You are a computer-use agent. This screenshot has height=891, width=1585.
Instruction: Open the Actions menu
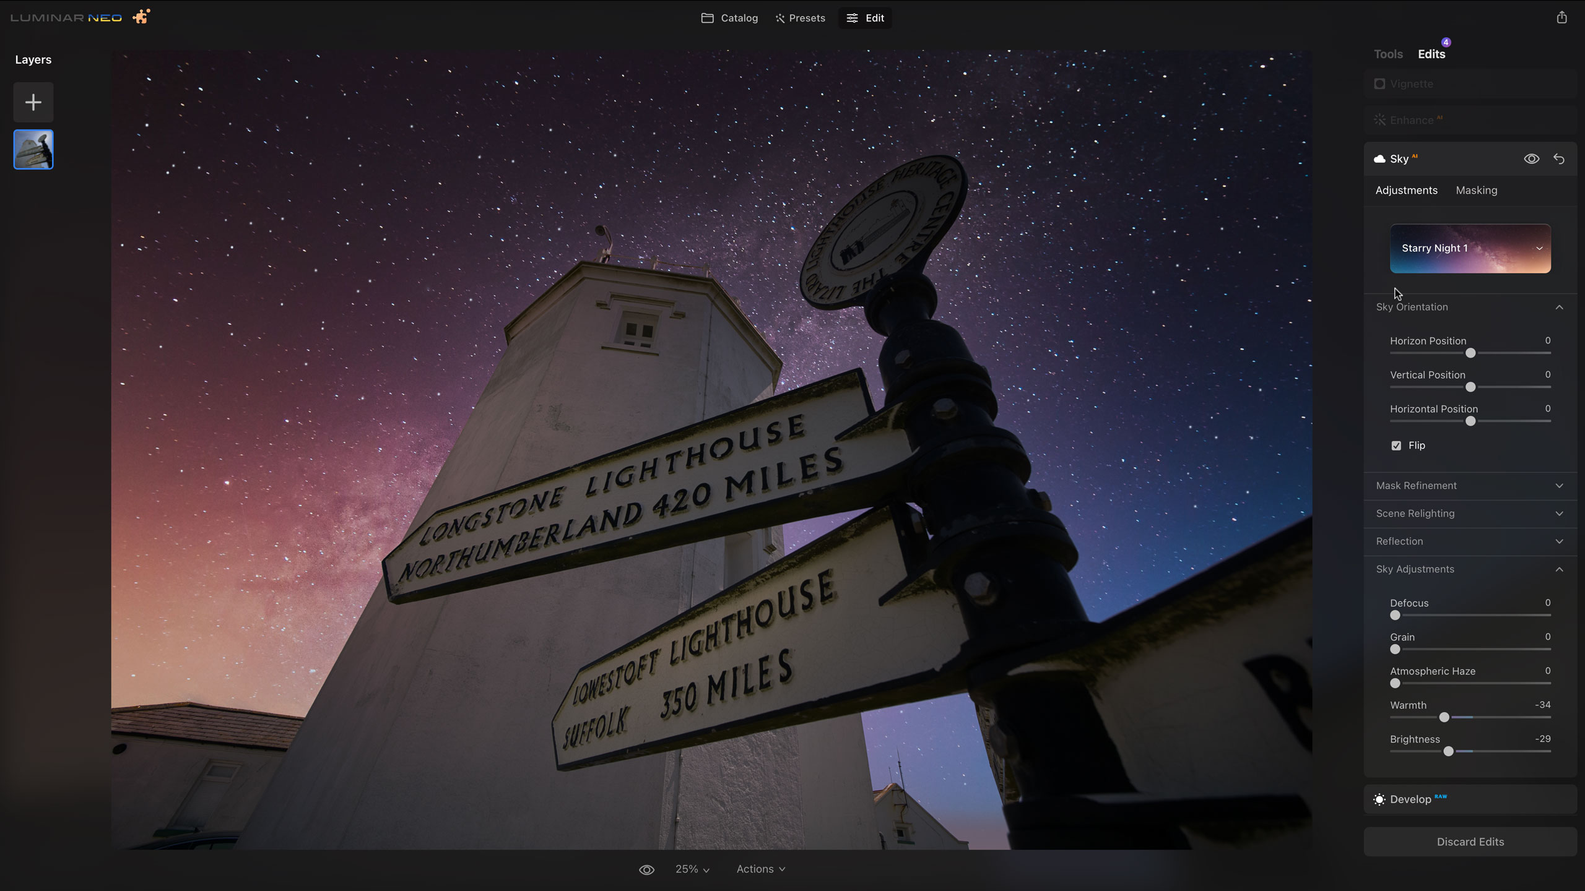click(x=760, y=869)
